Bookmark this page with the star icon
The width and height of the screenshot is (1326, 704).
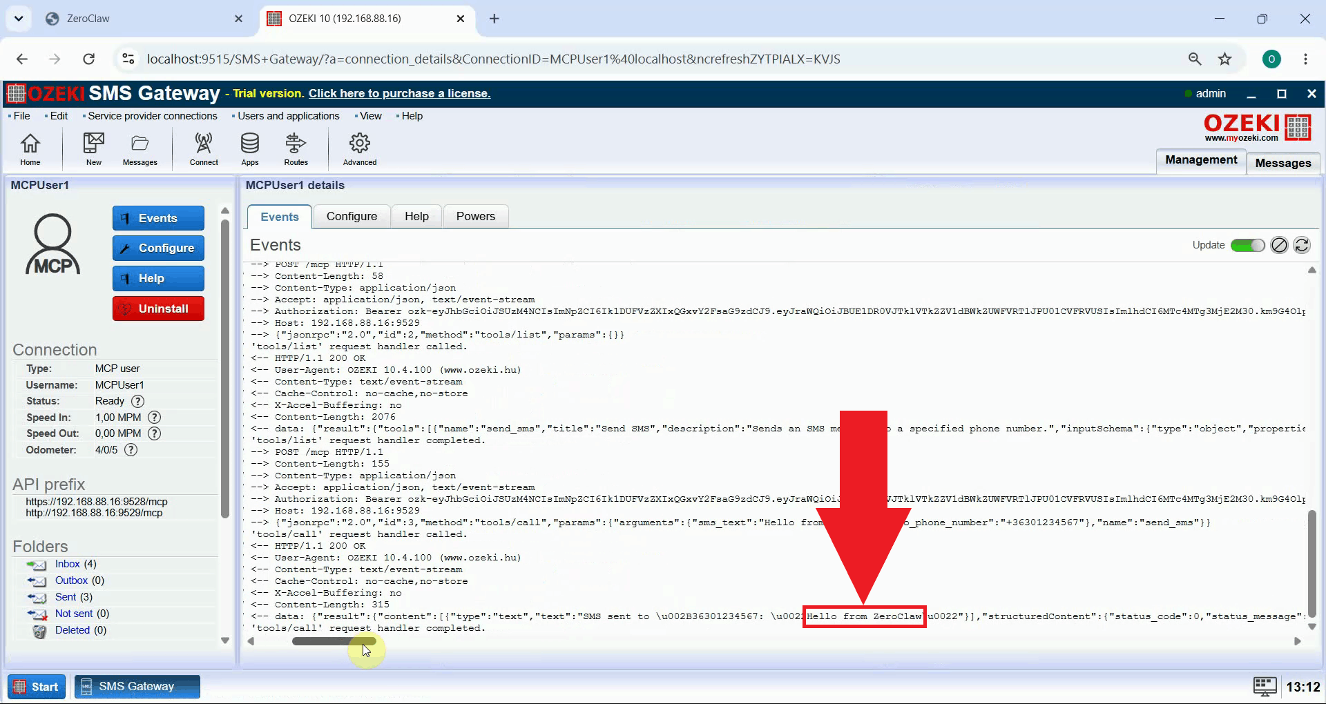click(1225, 59)
